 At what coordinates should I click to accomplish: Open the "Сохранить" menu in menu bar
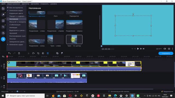point(44,4)
